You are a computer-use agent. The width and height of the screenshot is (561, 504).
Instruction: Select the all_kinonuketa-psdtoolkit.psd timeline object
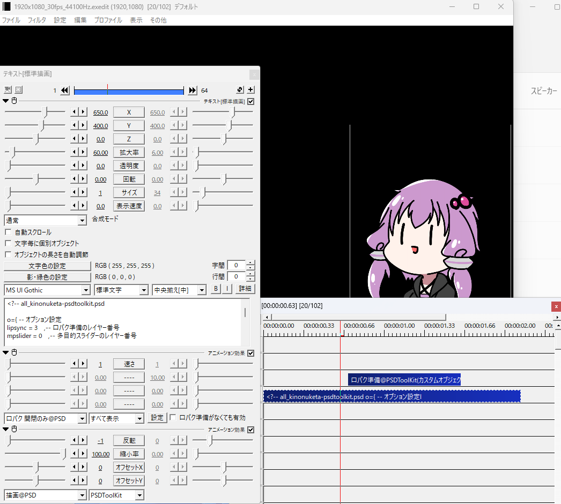coord(392,396)
